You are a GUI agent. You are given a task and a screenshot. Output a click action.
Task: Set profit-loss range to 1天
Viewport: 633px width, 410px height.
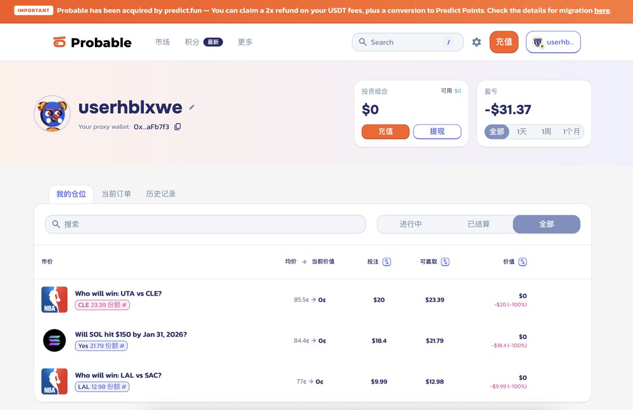[522, 131]
